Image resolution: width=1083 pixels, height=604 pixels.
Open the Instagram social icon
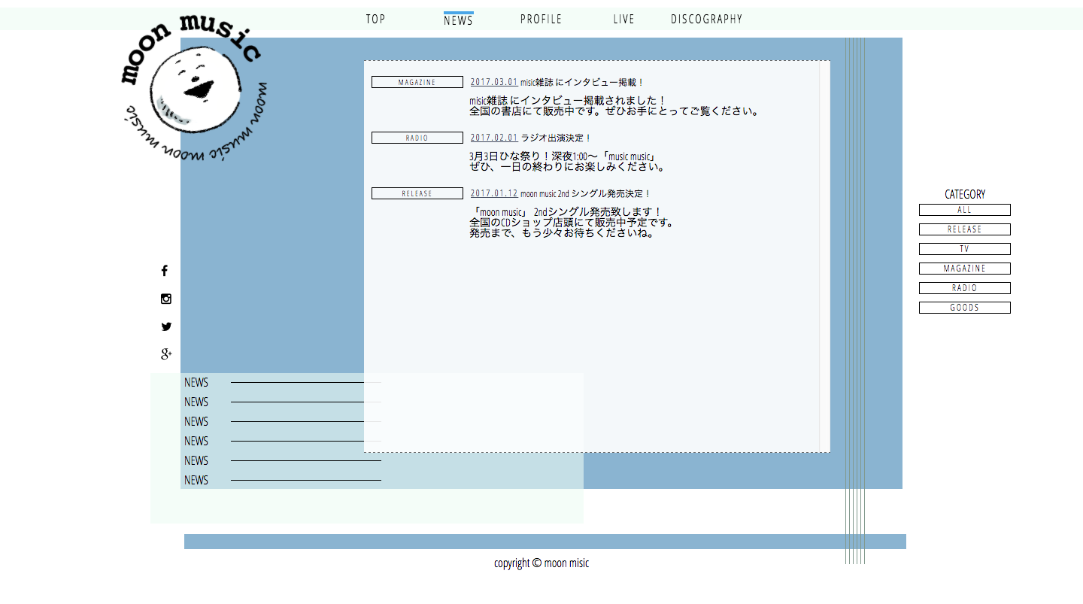pyautogui.click(x=166, y=299)
